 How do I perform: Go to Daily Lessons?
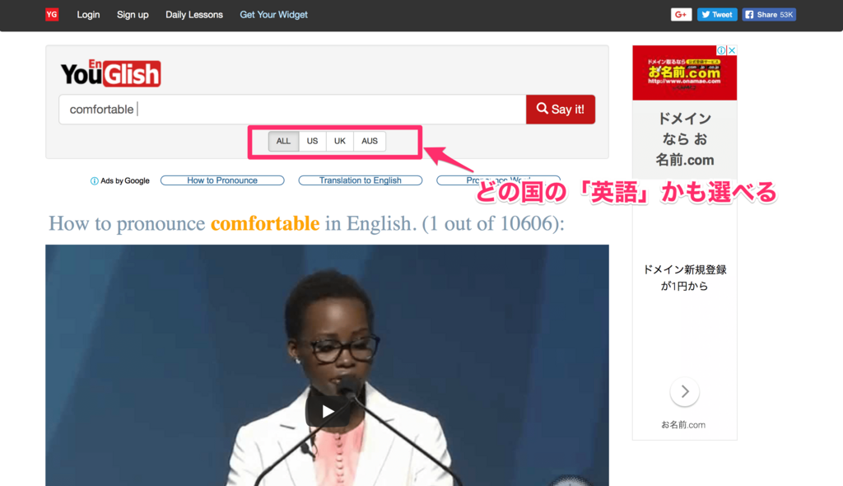click(194, 15)
